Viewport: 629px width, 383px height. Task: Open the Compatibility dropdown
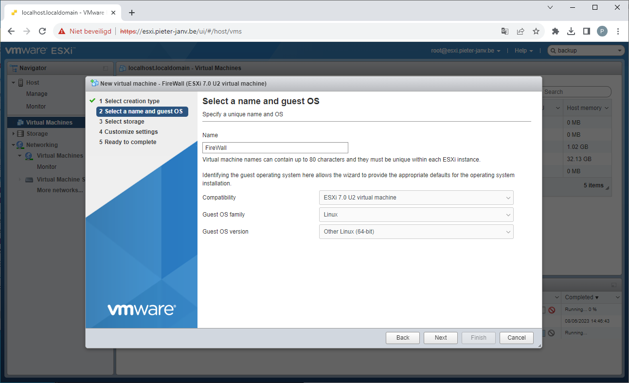pos(416,198)
